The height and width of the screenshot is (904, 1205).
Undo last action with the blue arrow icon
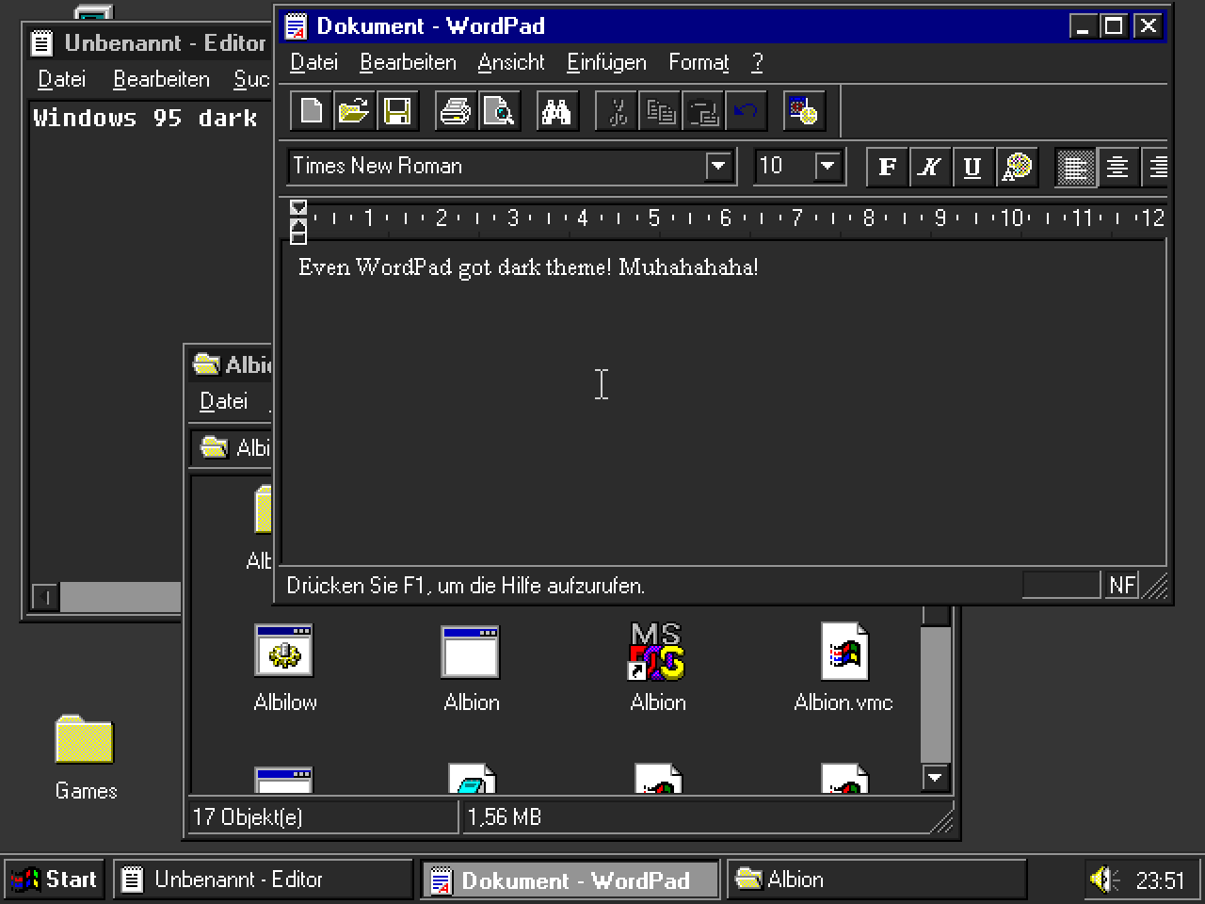point(747,111)
